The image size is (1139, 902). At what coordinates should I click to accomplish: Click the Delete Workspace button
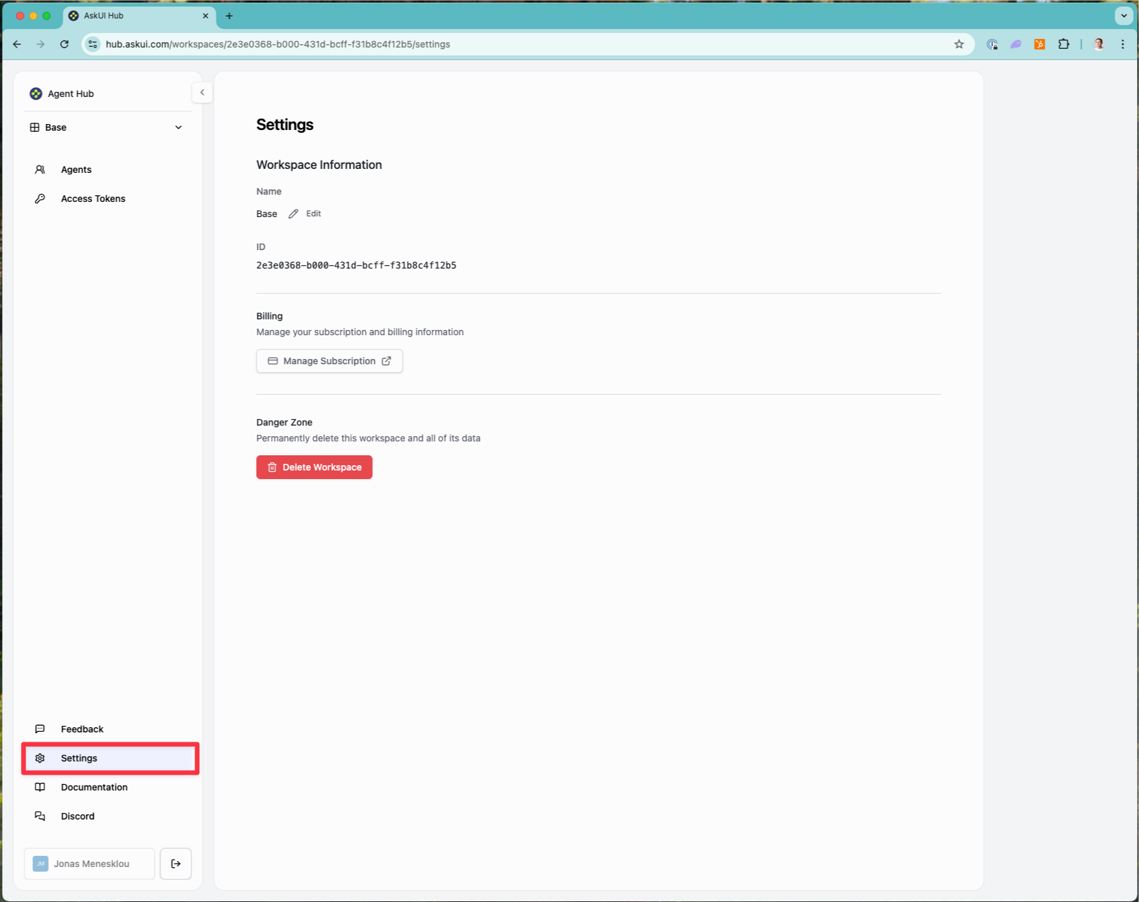coord(314,467)
